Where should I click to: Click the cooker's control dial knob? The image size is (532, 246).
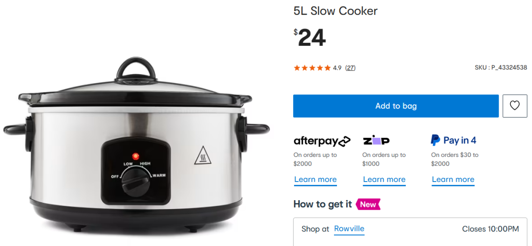[135, 182]
